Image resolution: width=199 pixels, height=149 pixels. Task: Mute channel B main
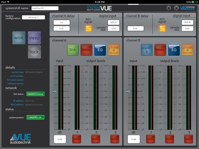pyautogui.click(x=160, y=50)
